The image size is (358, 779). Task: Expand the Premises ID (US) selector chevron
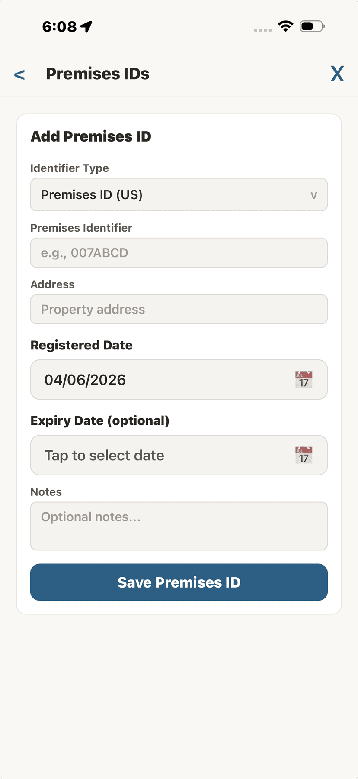pyautogui.click(x=315, y=194)
